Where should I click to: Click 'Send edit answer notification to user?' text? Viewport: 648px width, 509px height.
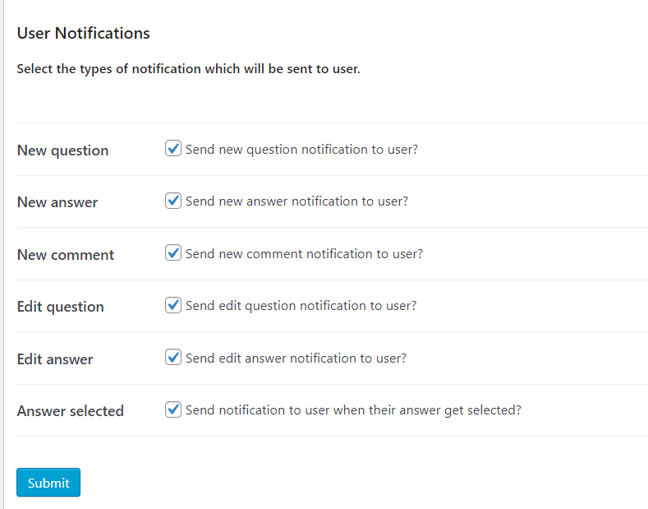pos(296,359)
